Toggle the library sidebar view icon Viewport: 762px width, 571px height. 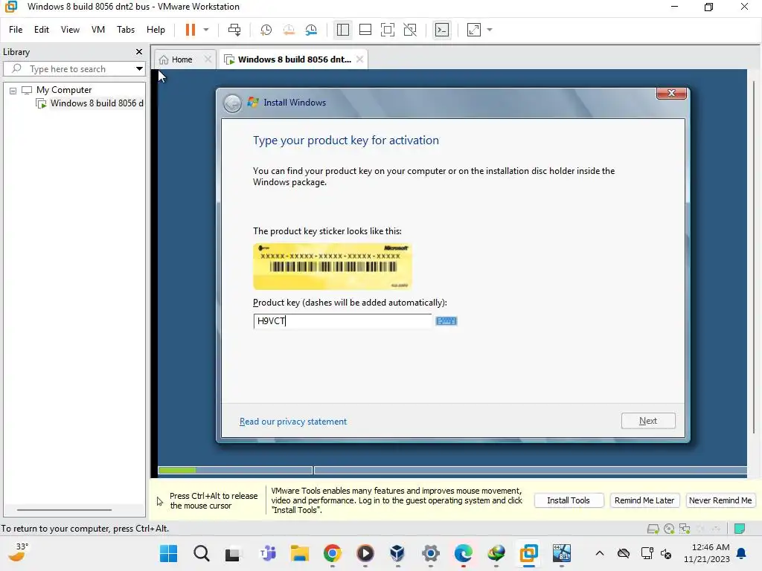point(342,30)
